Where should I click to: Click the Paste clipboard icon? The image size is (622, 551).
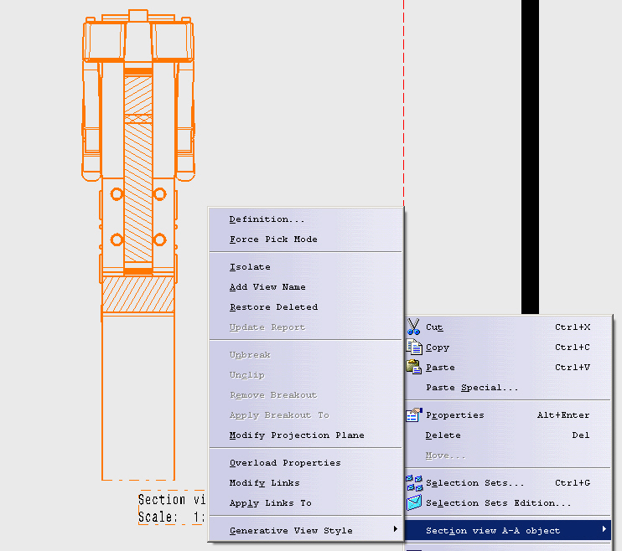click(414, 367)
